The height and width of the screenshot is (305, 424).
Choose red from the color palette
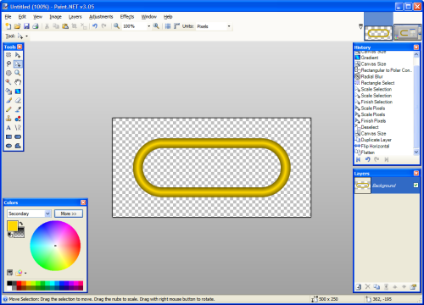[19, 283]
